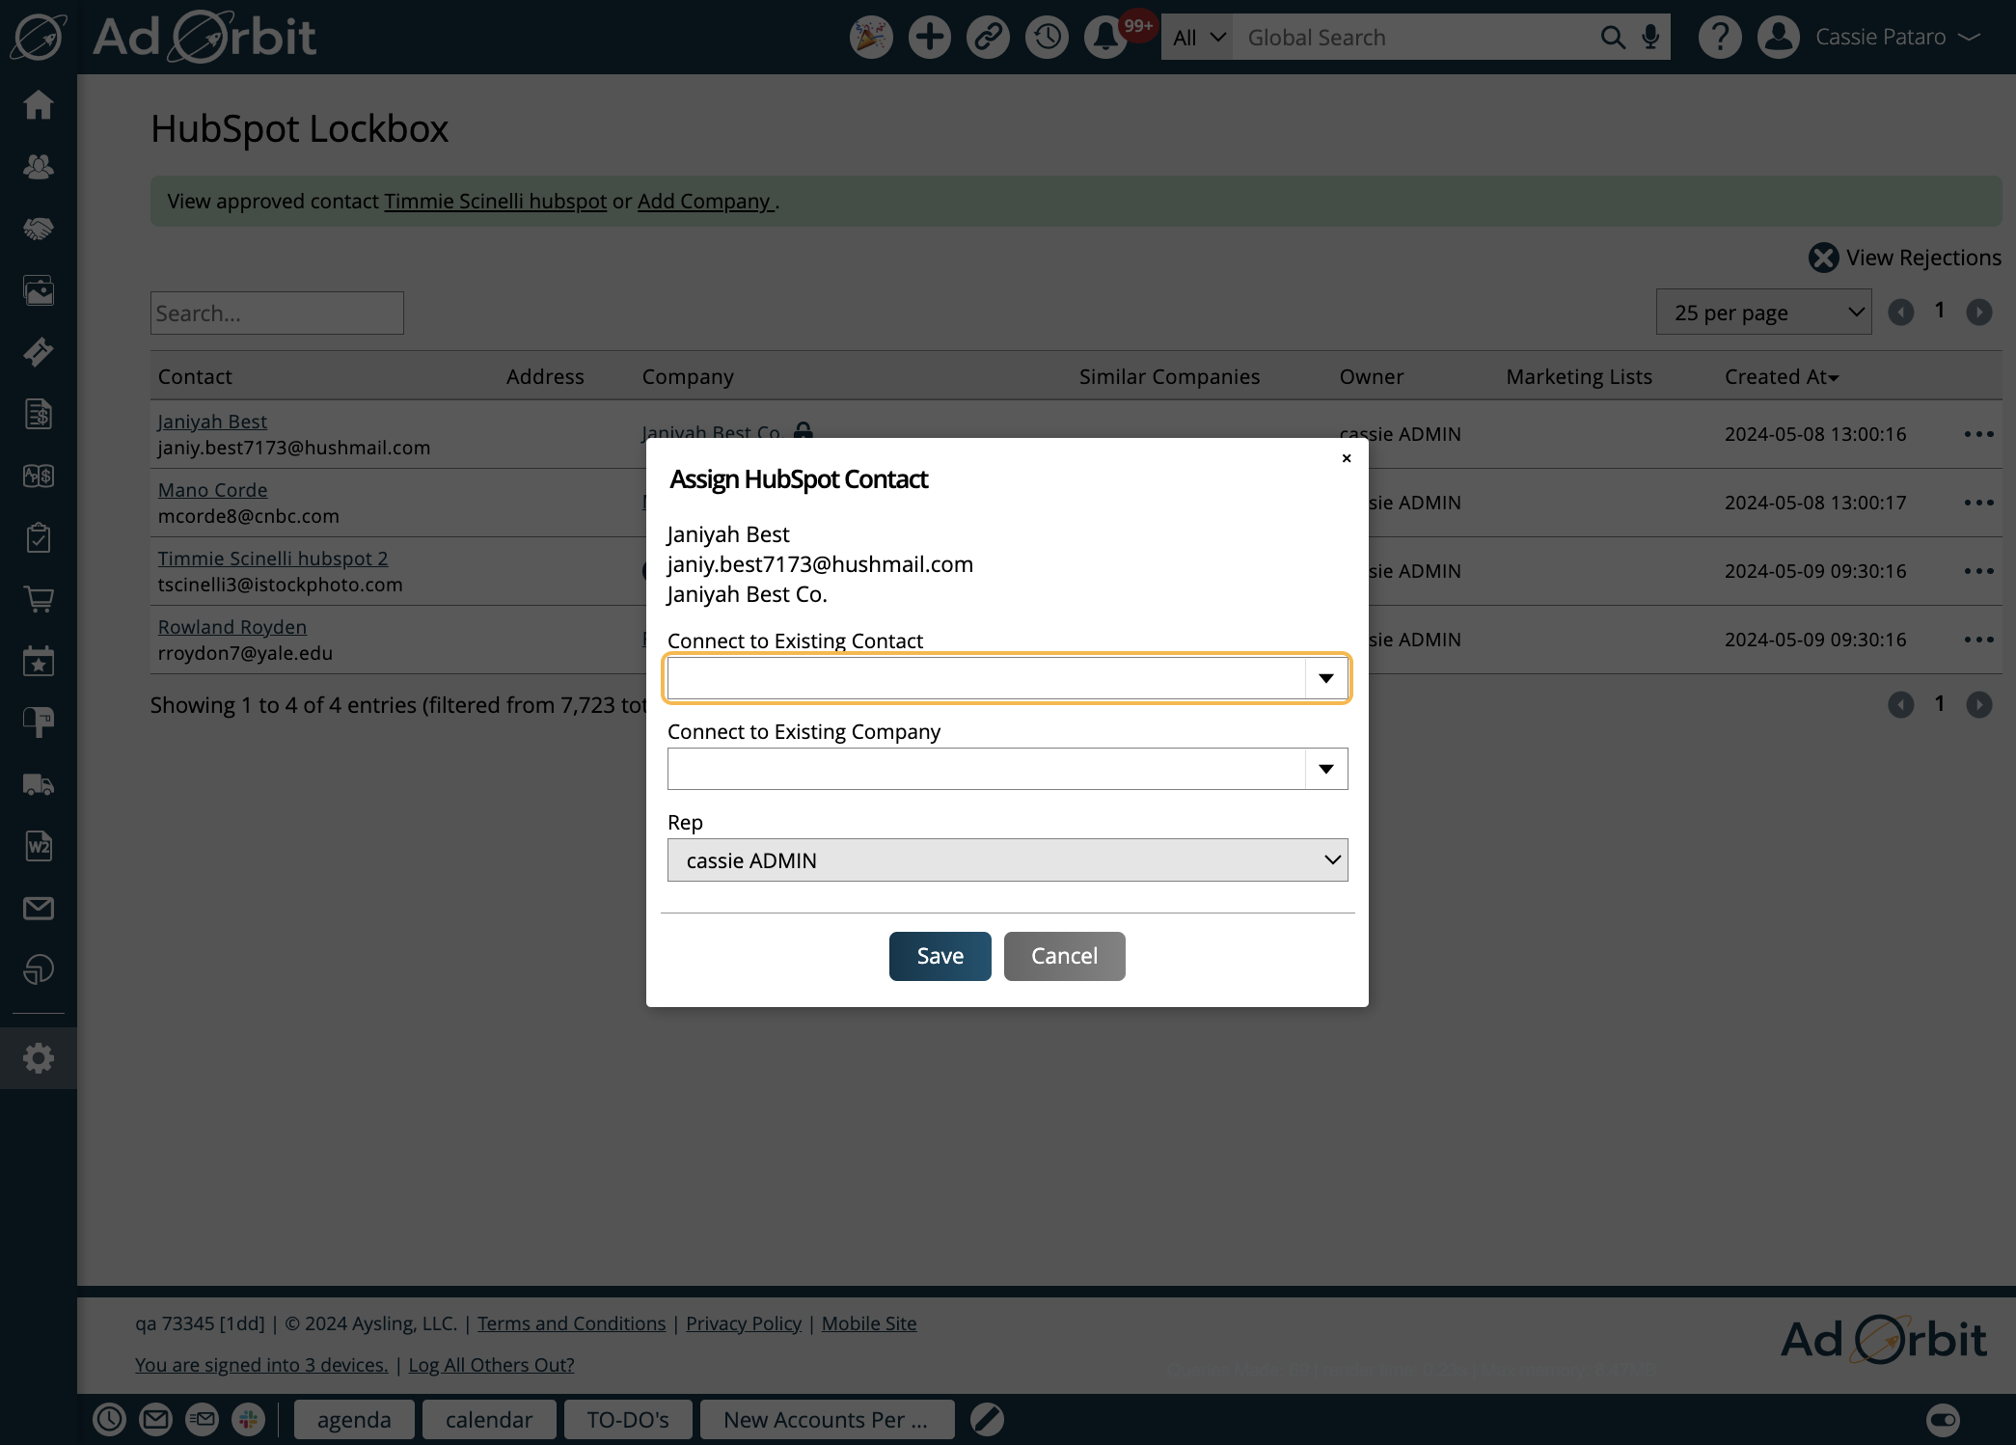Click the help question mark icon
Image resolution: width=2016 pixels, height=1445 pixels.
click(x=1720, y=38)
